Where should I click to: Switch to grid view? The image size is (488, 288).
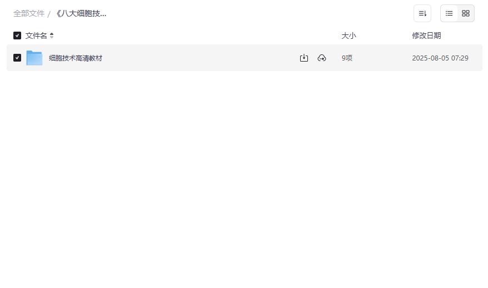tap(466, 13)
